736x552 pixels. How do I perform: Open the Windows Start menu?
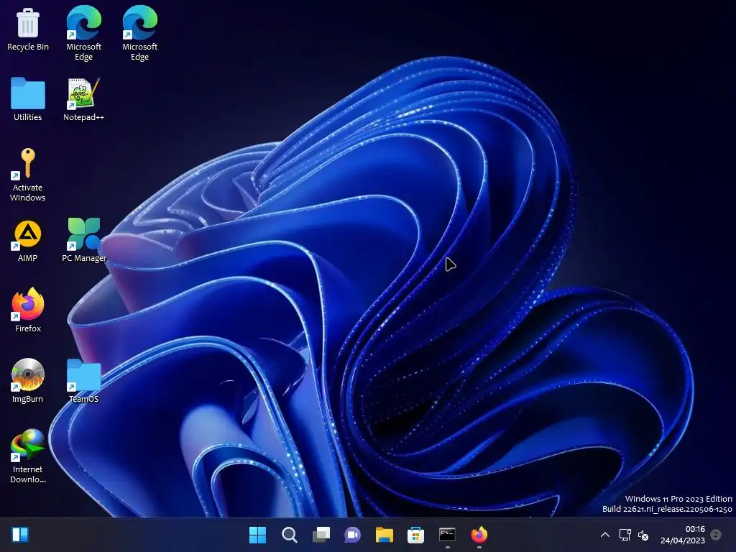[x=258, y=535]
